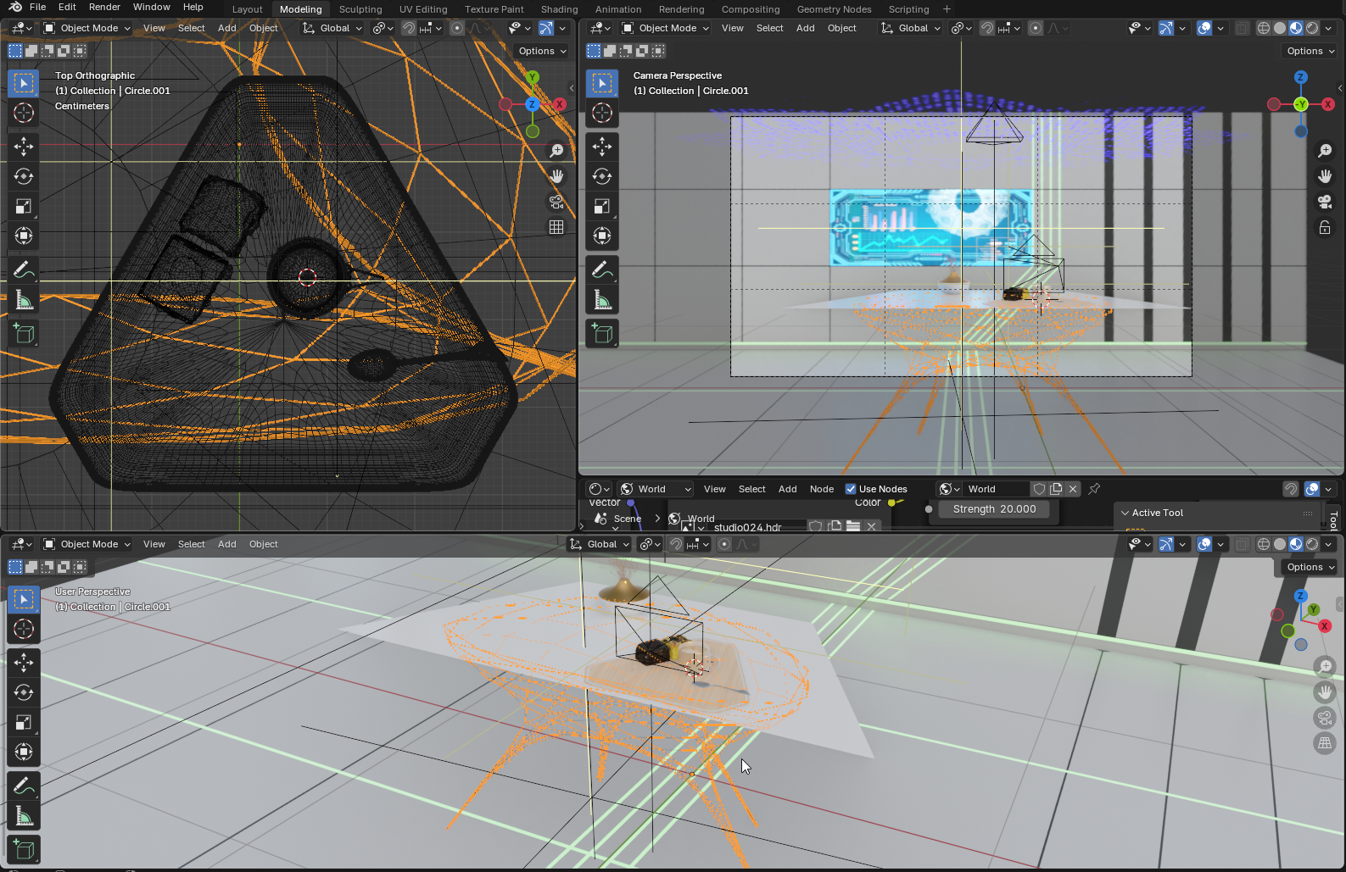Toggle show gizmo in camera viewport header
The width and height of the screenshot is (1346, 872).
[1166, 28]
